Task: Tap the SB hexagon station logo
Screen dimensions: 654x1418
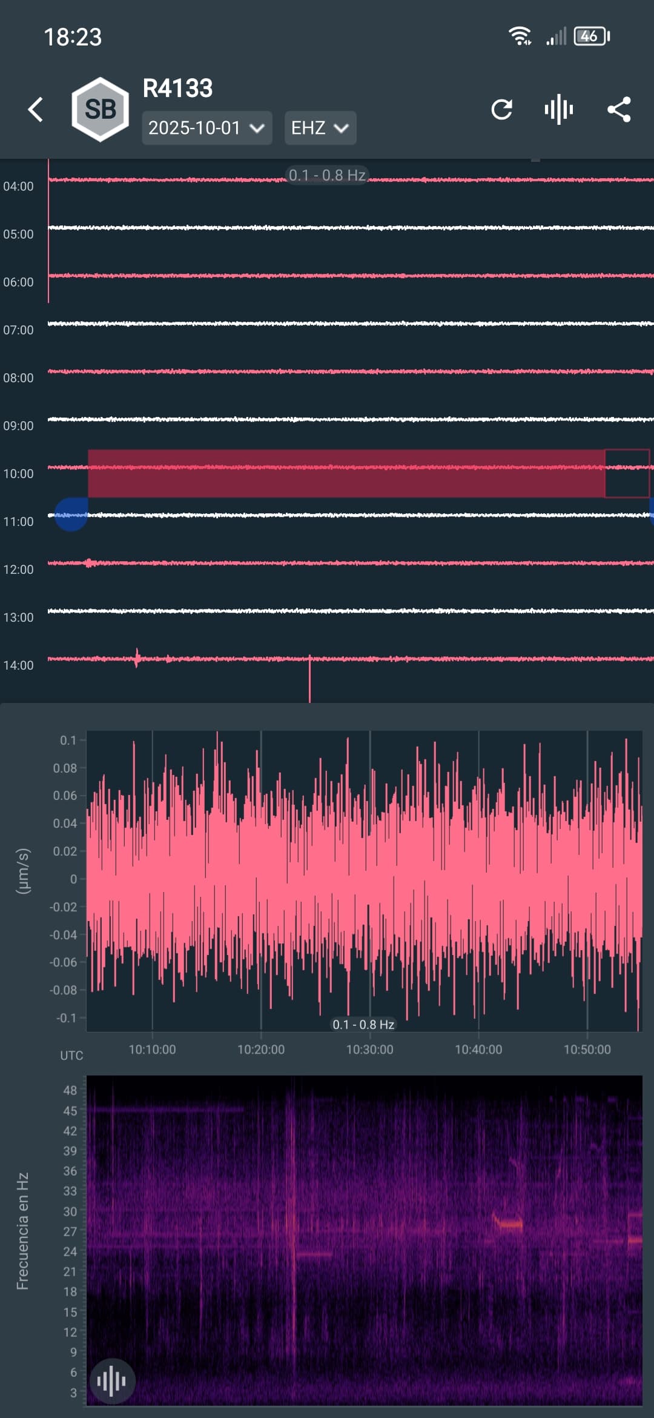Action: (100, 110)
